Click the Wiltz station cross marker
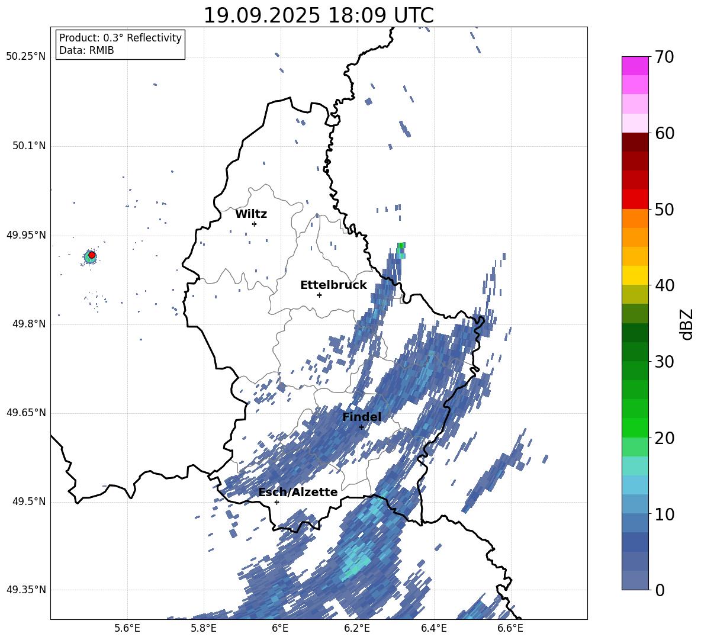 coord(255,224)
